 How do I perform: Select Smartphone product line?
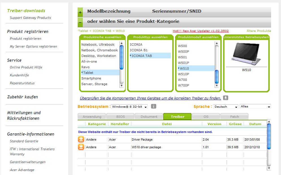coord(91,78)
